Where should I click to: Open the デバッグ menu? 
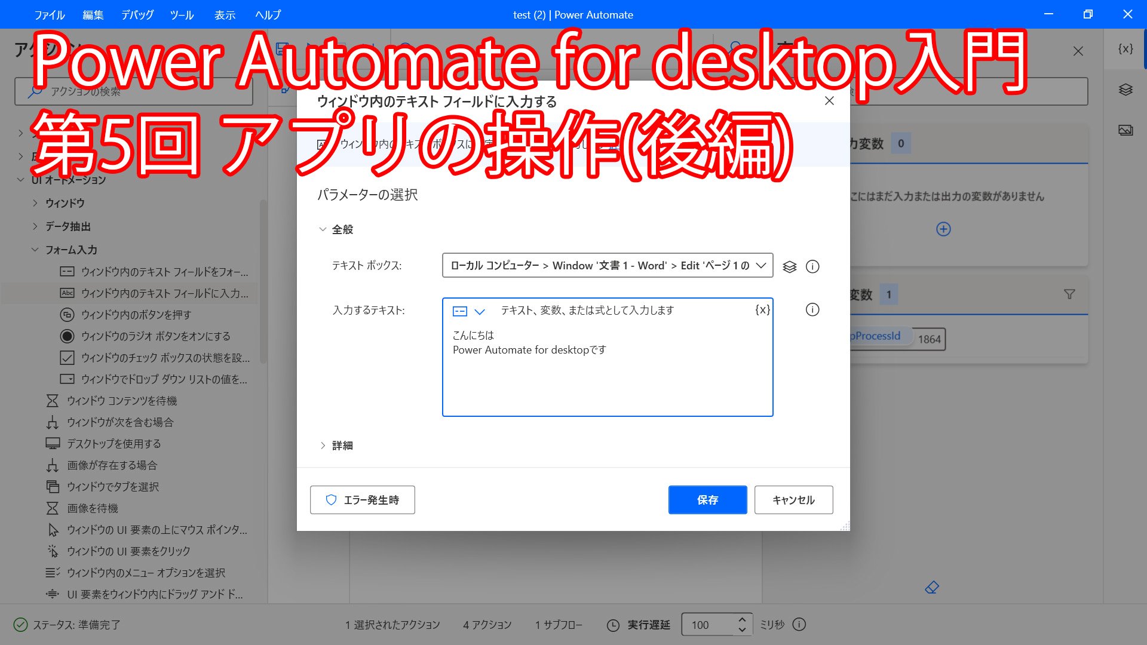137,14
